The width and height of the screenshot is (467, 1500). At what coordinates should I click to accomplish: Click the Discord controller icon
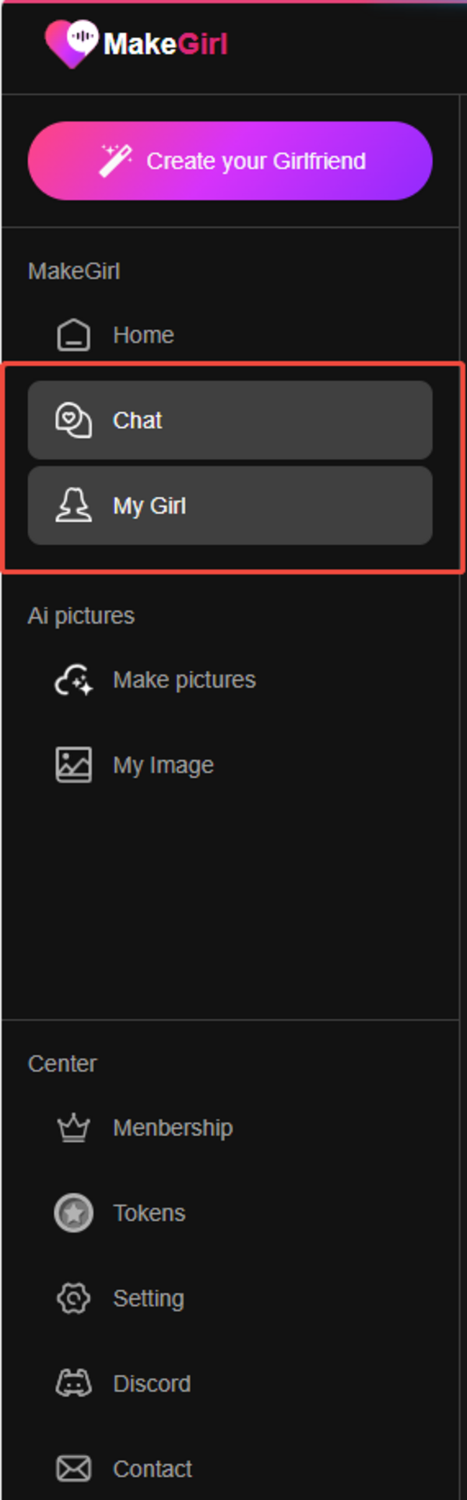point(74,1384)
